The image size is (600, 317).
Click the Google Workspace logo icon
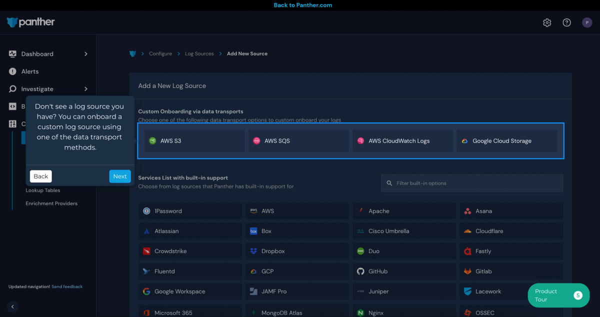[146, 291]
